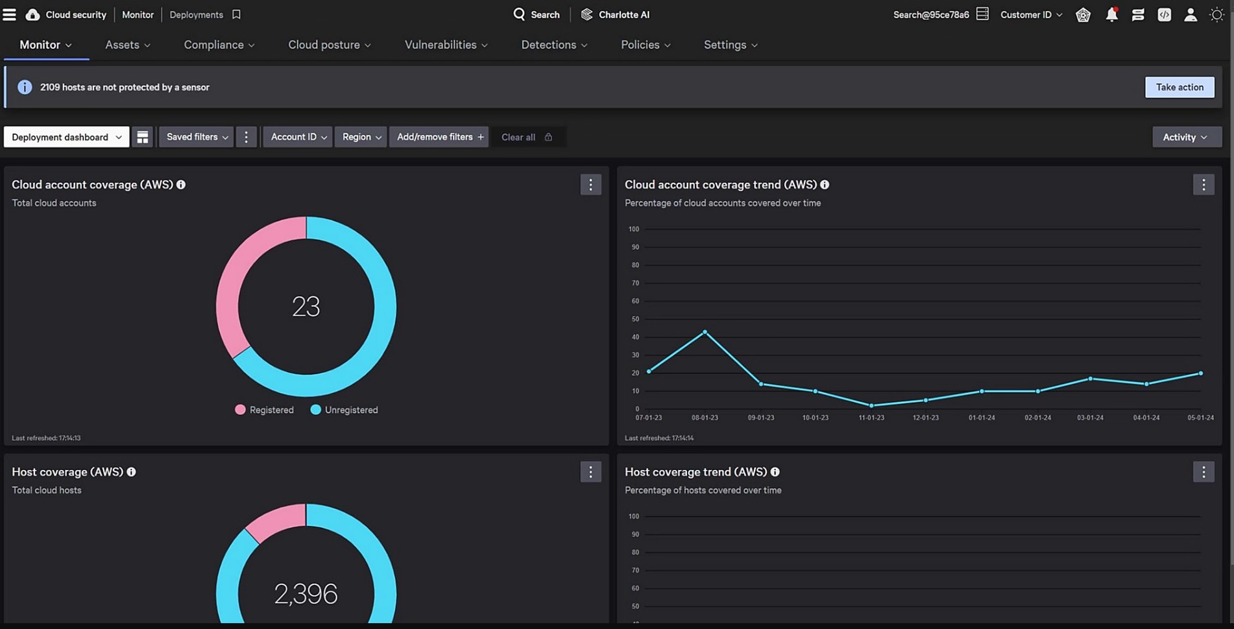Toggle light/dark theme sun icon
This screenshot has width=1234, height=629.
click(x=1216, y=14)
